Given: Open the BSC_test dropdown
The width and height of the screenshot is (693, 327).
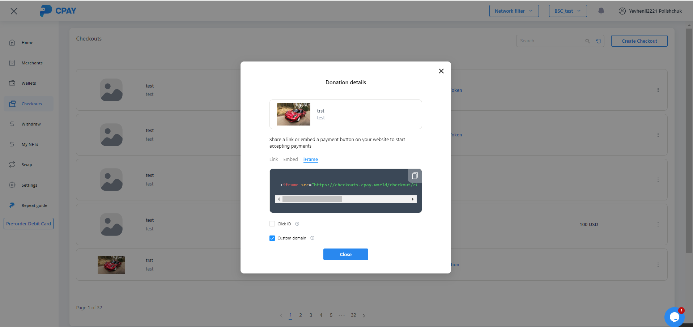Looking at the screenshot, I should point(567,11).
